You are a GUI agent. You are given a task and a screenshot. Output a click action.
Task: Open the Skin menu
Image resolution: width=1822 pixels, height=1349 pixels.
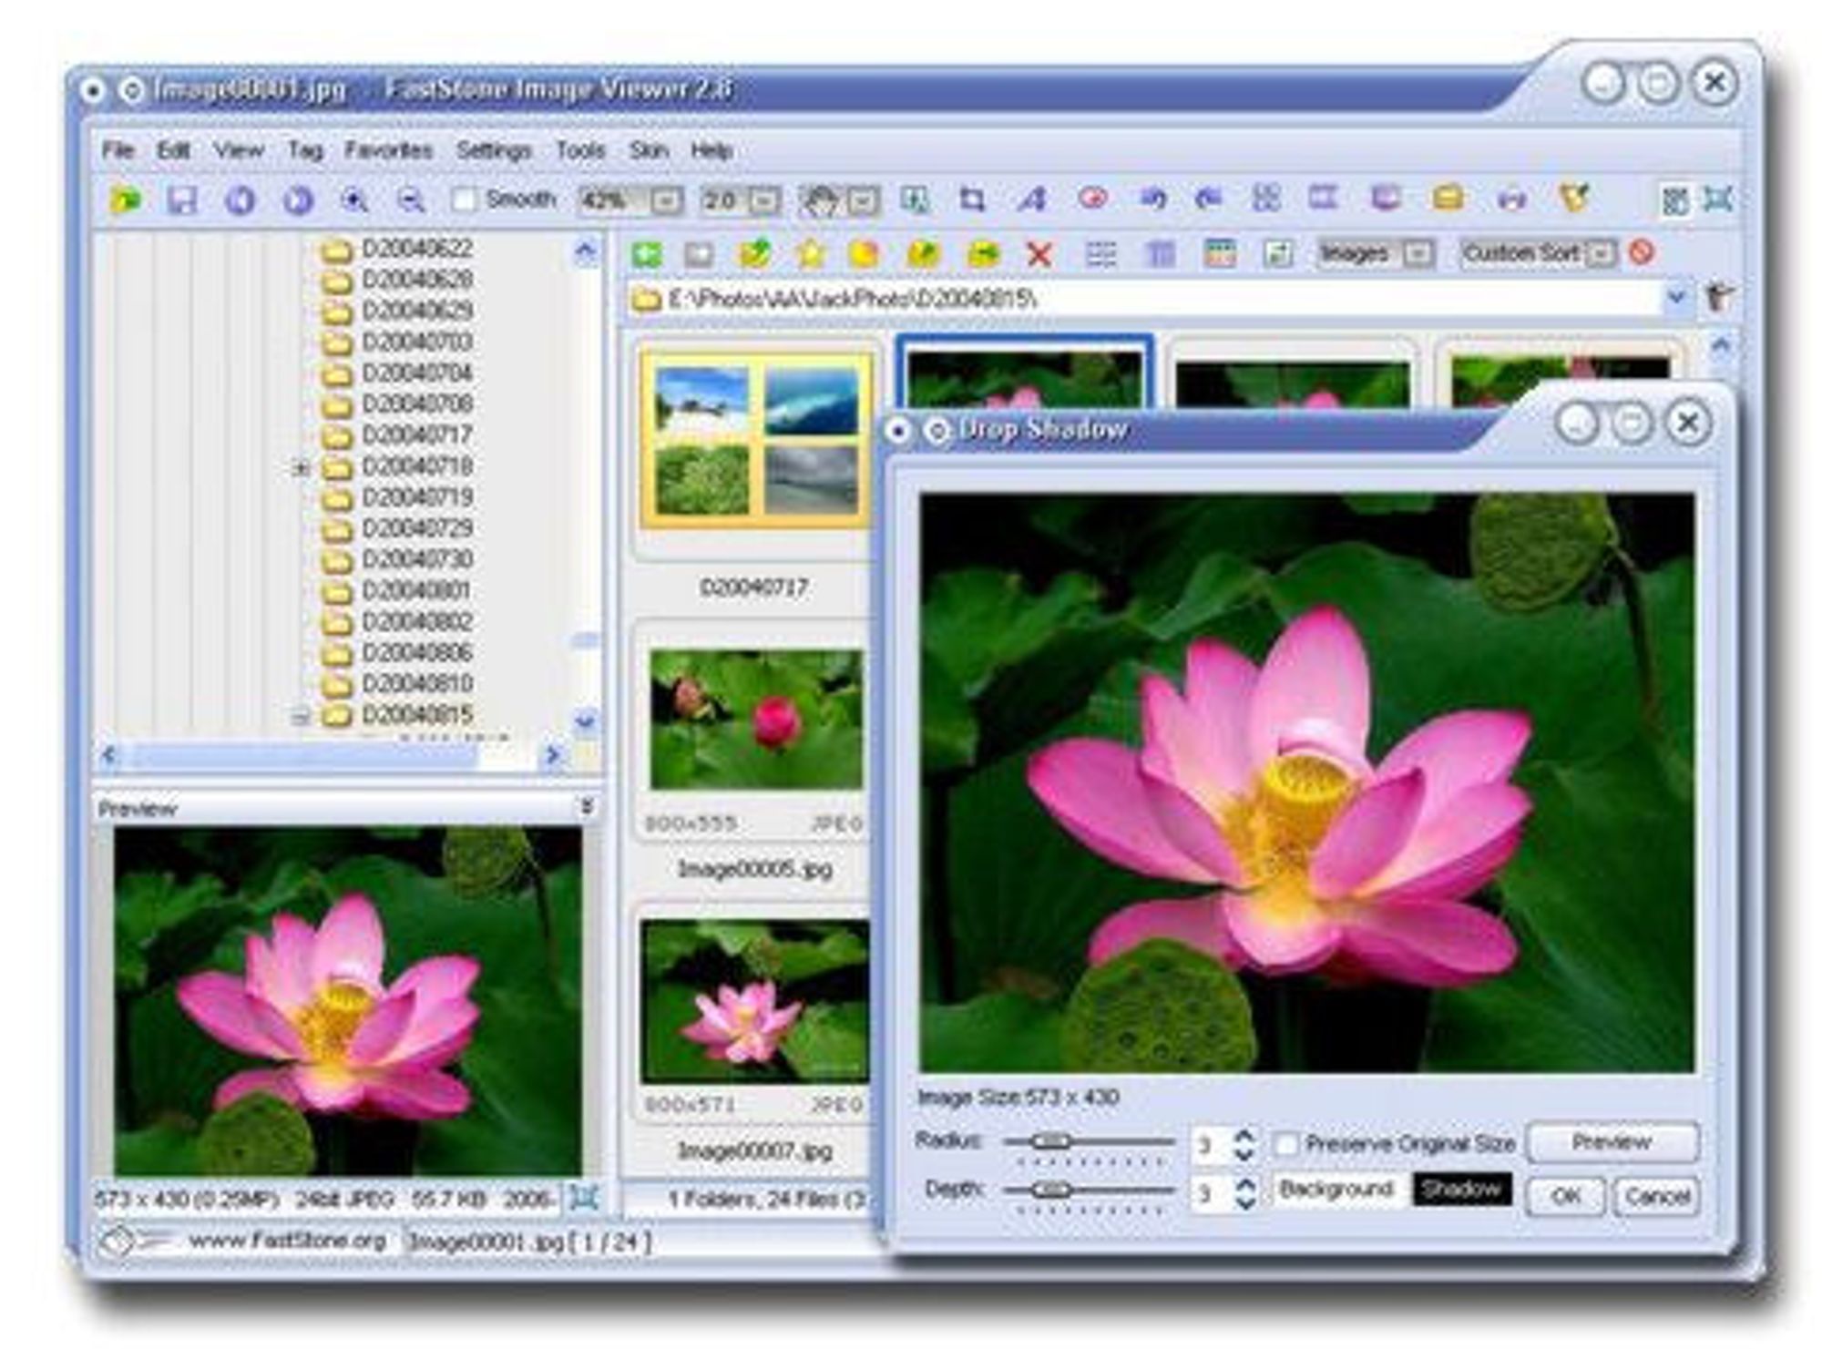point(649,149)
